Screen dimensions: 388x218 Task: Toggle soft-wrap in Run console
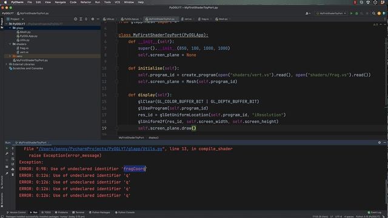click(x=13, y=159)
